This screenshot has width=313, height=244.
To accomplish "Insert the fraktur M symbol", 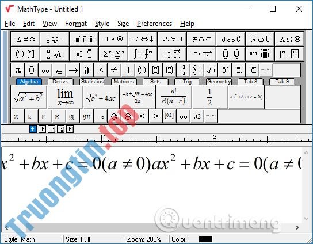I will point(86,116).
